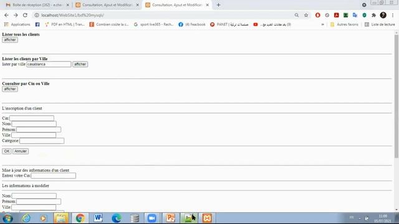The height and width of the screenshot is (224, 399).
Task: Open the YouTube bookmark
Action: 272,24
